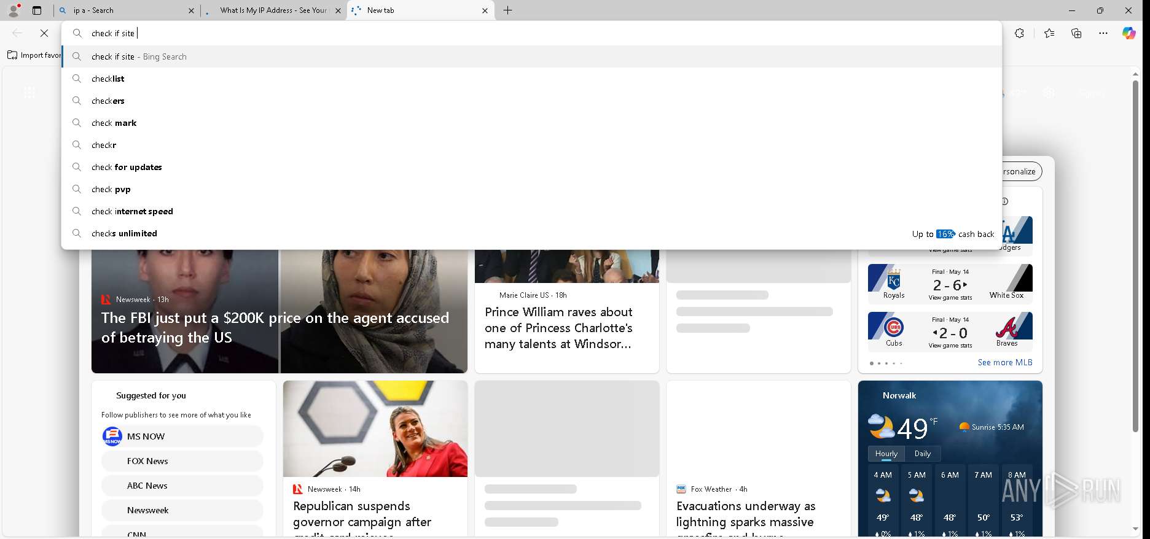Choose the 'check pvp' suggestion
Image resolution: width=1150 pixels, height=539 pixels.
(x=531, y=189)
